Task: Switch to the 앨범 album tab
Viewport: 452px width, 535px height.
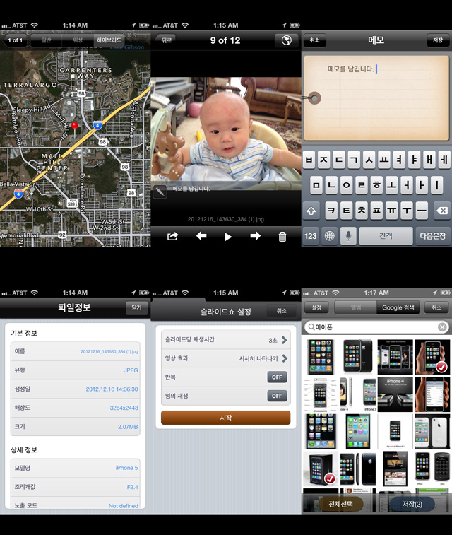Action: 356,307
